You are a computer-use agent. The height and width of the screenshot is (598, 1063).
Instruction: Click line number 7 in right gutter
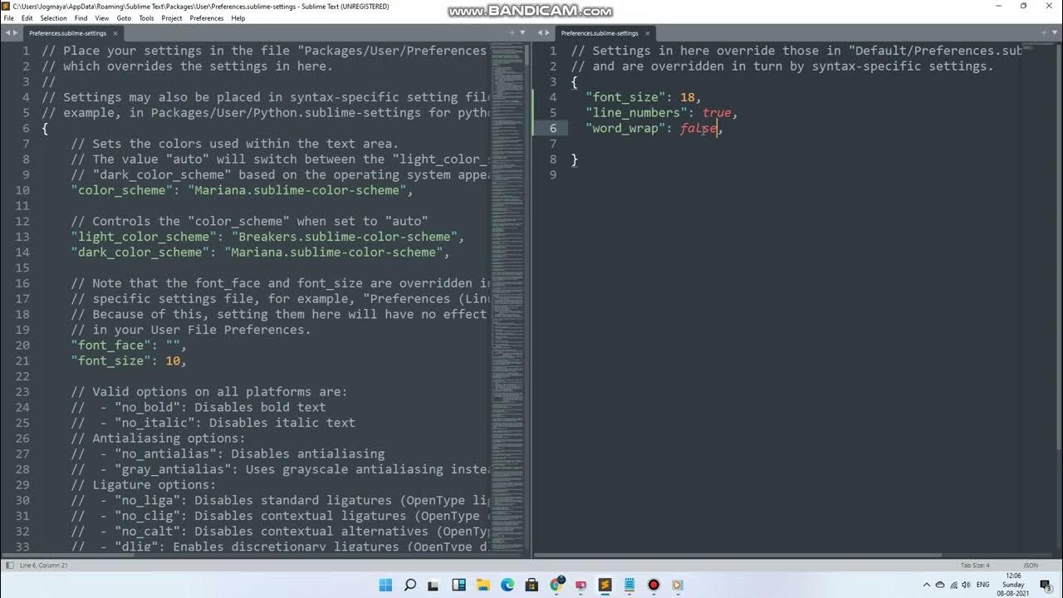point(553,144)
